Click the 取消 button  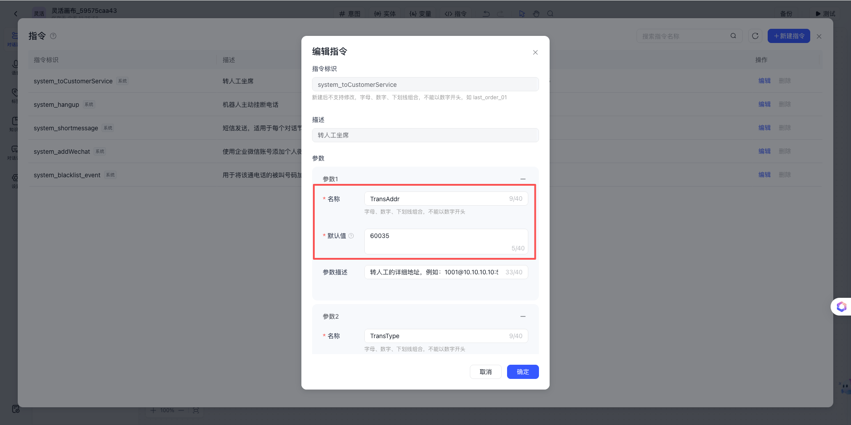click(486, 372)
